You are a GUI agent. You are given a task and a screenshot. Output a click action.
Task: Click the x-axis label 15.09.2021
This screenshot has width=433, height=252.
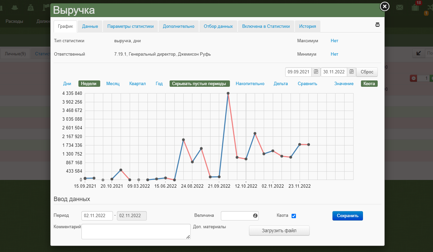coord(85,186)
